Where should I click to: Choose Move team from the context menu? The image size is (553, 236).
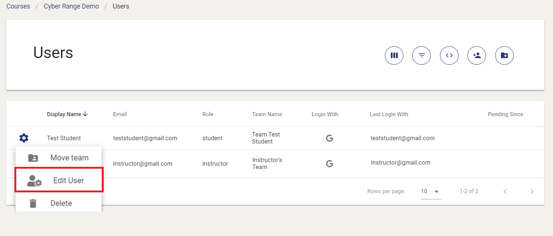pyautogui.click(x=69, y=157)
